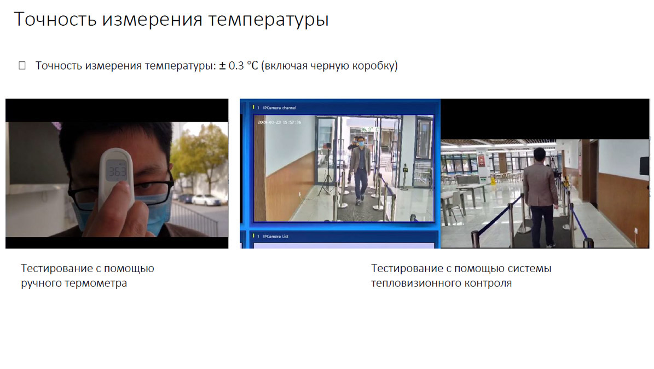Click yellow marker beside 'IPCamera channel'
This screenshot has height=369, width=654.
253,108
